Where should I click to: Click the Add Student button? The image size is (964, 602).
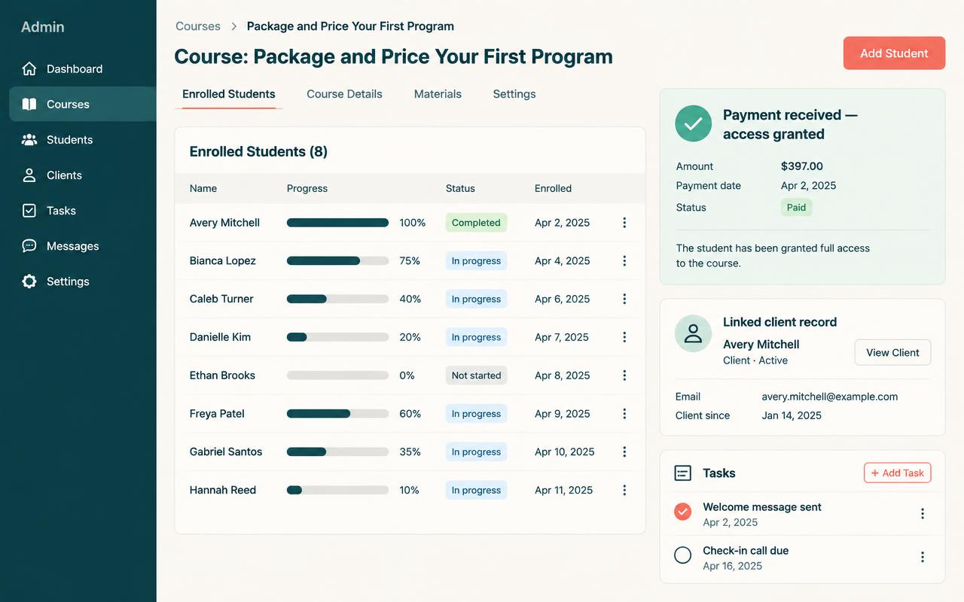pos(894,53)
